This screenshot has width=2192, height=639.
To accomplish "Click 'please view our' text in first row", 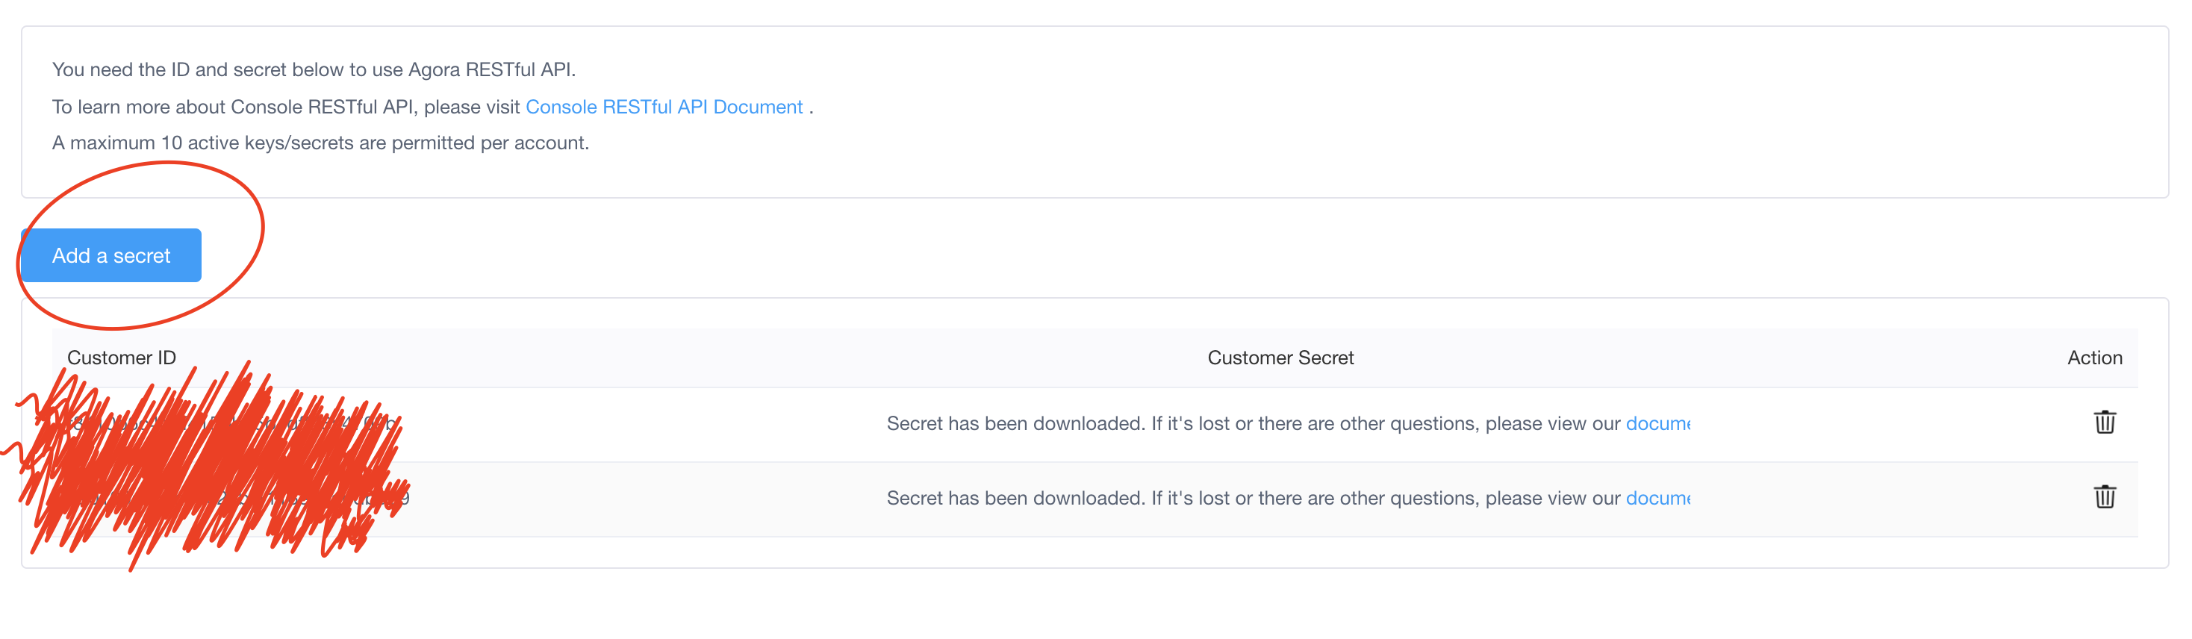I will tap(1552, 424).
